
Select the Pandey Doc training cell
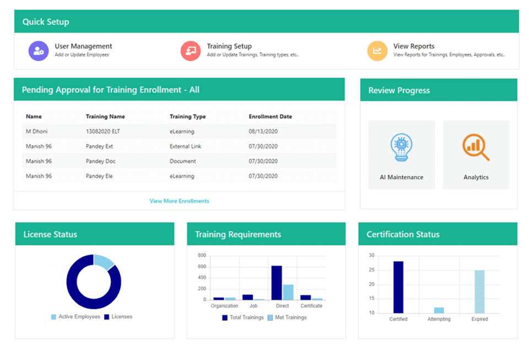tap(100, 161)
